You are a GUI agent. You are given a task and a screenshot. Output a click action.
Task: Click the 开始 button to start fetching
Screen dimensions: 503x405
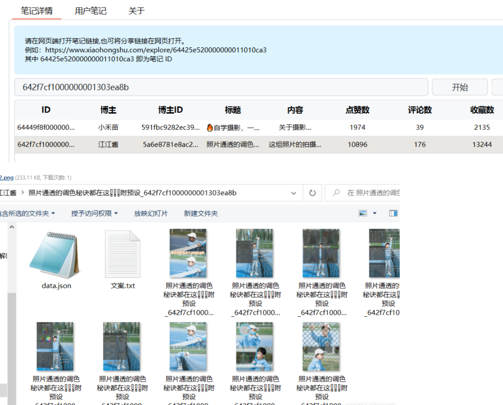click(459, 87)
